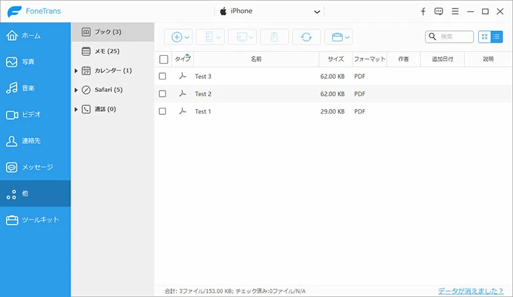Open the add (plus) dropdown
Image resolution: width=513 pixels, height=297 pixels.
[180, 37]
